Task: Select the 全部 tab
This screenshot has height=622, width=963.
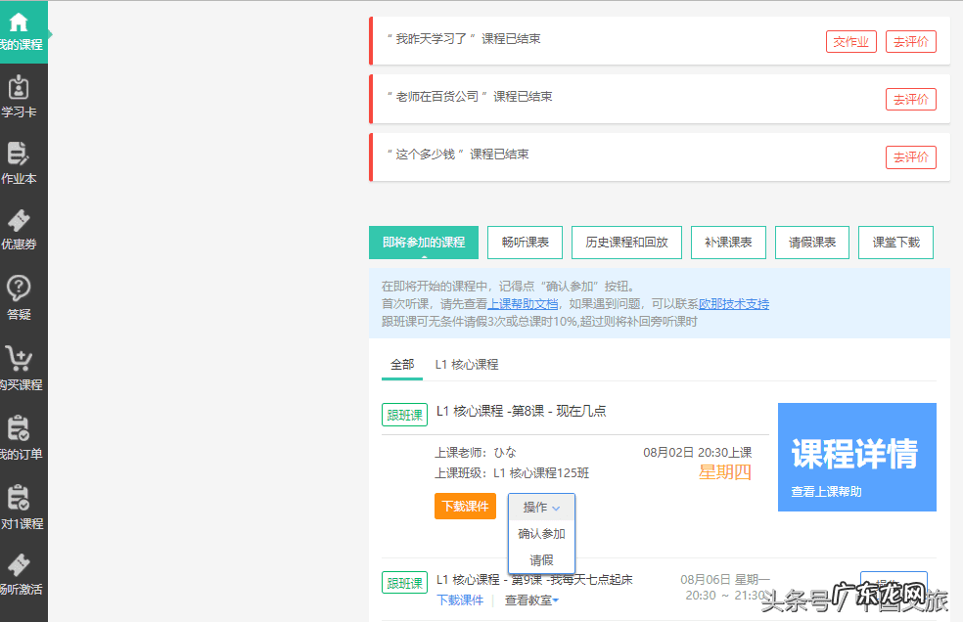Action: [x=401, y=363]
